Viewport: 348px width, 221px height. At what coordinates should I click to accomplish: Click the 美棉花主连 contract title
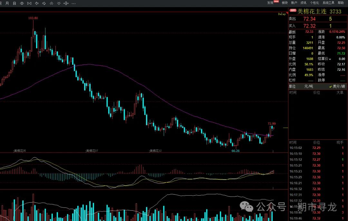point(312,12)
